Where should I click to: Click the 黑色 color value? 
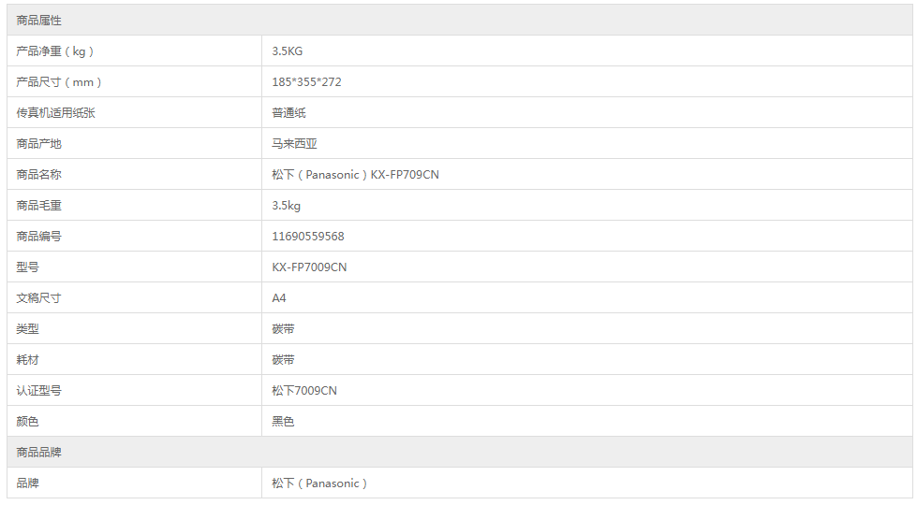283,422
